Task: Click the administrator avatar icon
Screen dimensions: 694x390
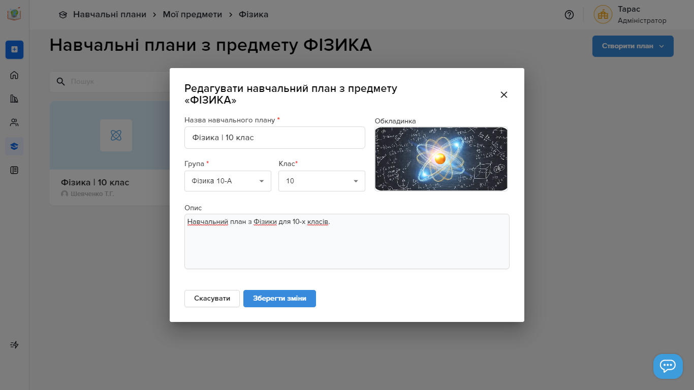Action: [603, 15]
